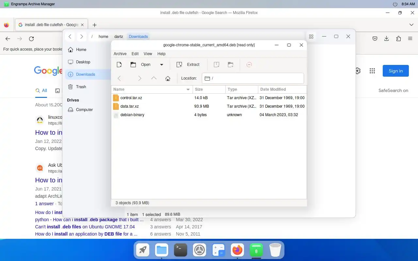This screenshot has width=418, height=261.
Task: Click the Extract button in Engrampa toolbar
Action: point(188,65)
